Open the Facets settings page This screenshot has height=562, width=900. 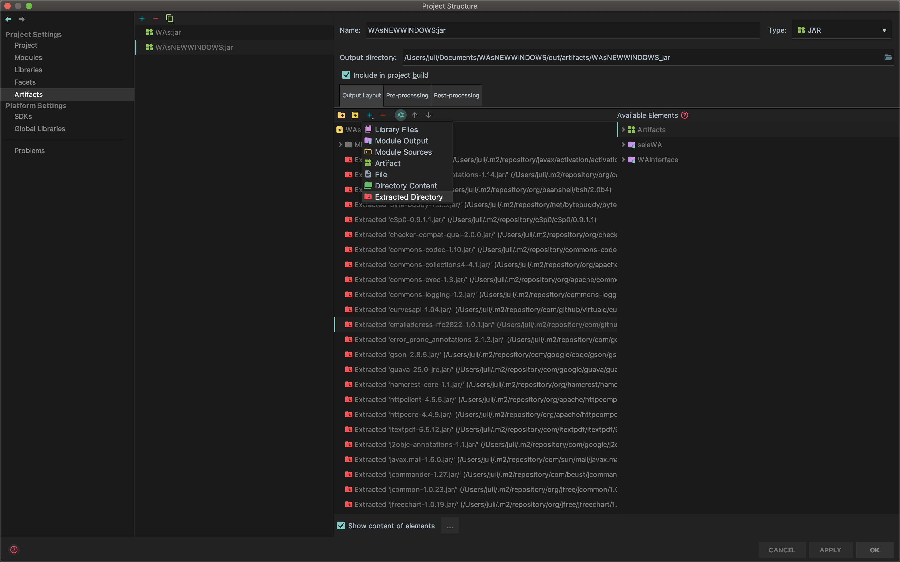(67, 82)
